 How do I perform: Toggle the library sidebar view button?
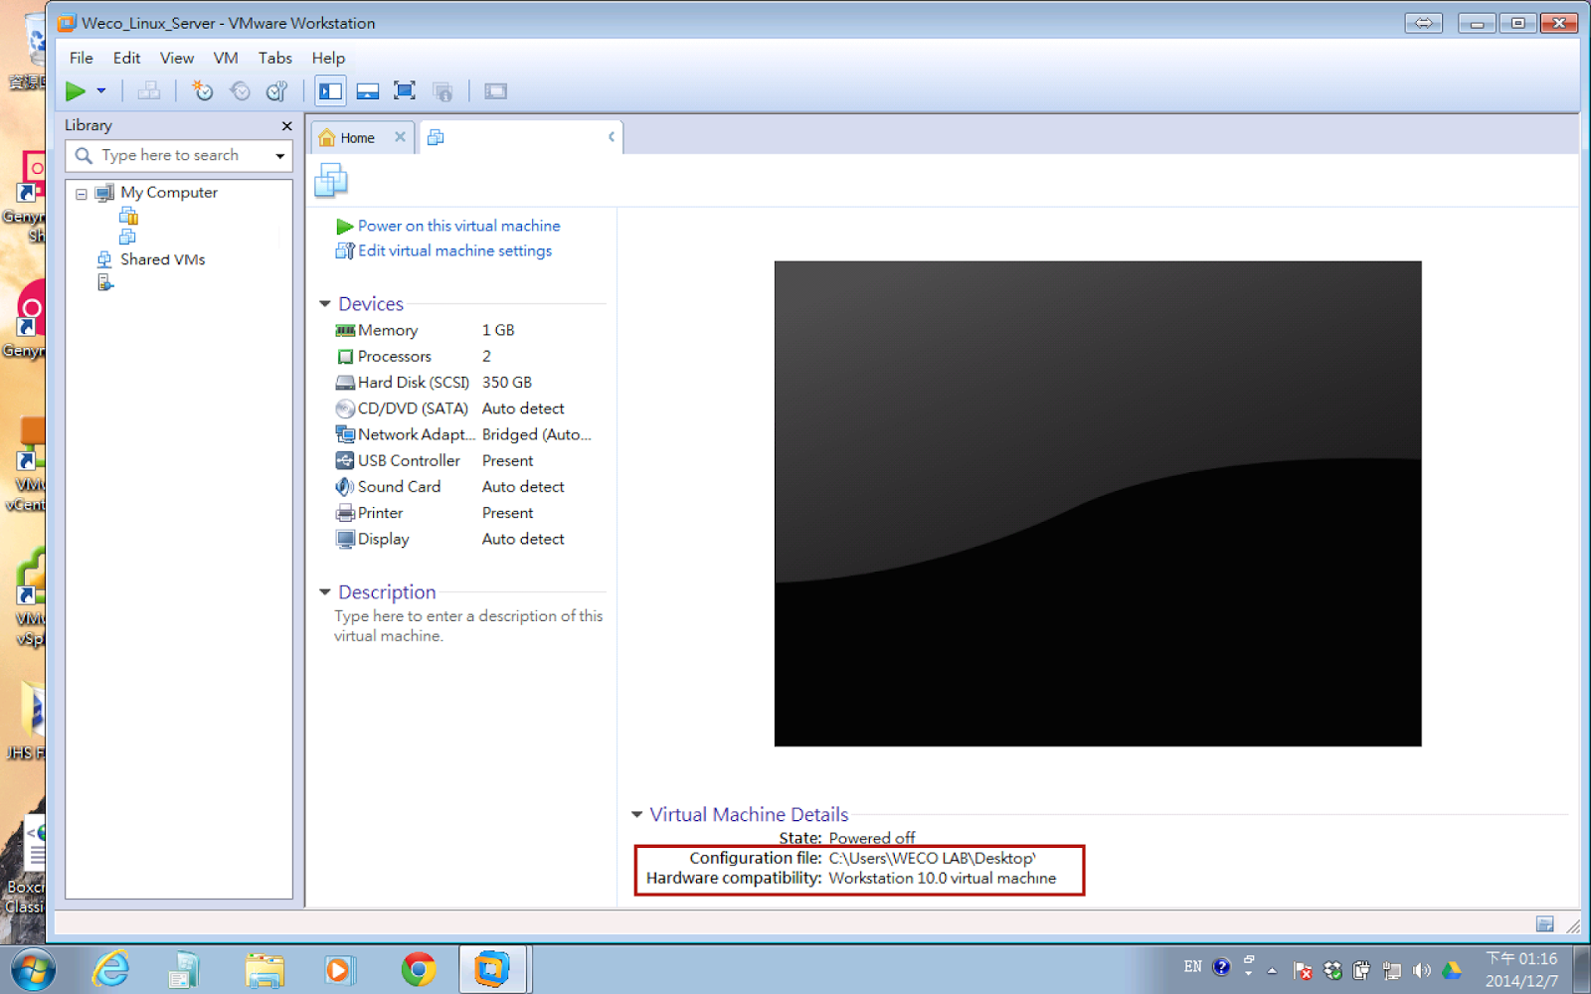[x=330, y=91]
